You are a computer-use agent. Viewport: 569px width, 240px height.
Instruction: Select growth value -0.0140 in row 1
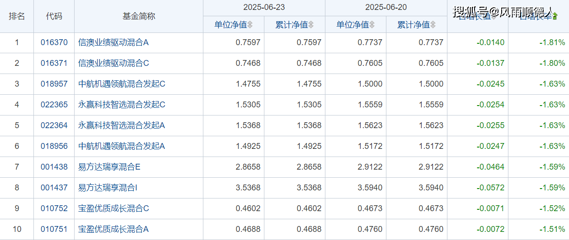[x=490, y=43]
